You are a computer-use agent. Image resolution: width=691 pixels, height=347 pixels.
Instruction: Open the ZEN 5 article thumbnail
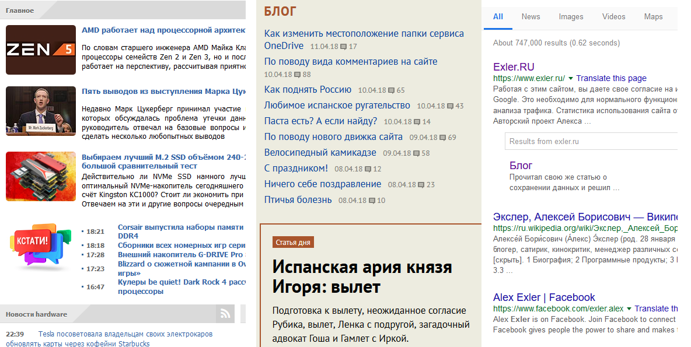click(41, 50)
